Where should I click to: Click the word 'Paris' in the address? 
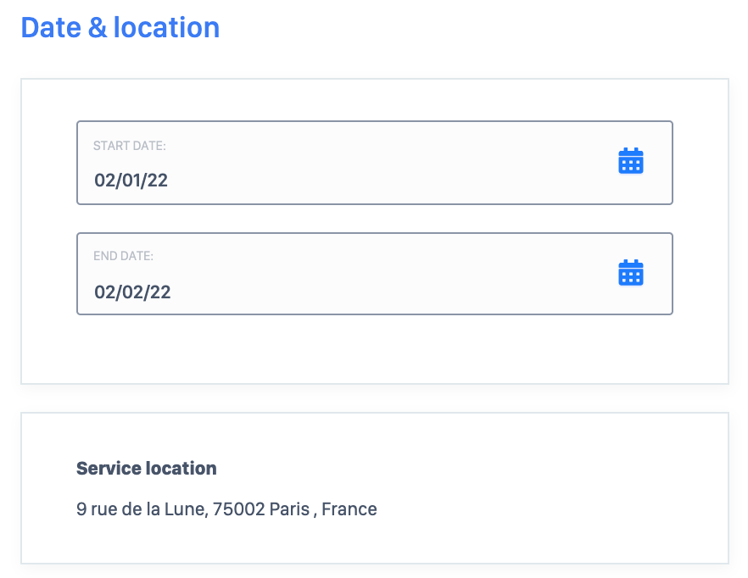coord(288,509)
